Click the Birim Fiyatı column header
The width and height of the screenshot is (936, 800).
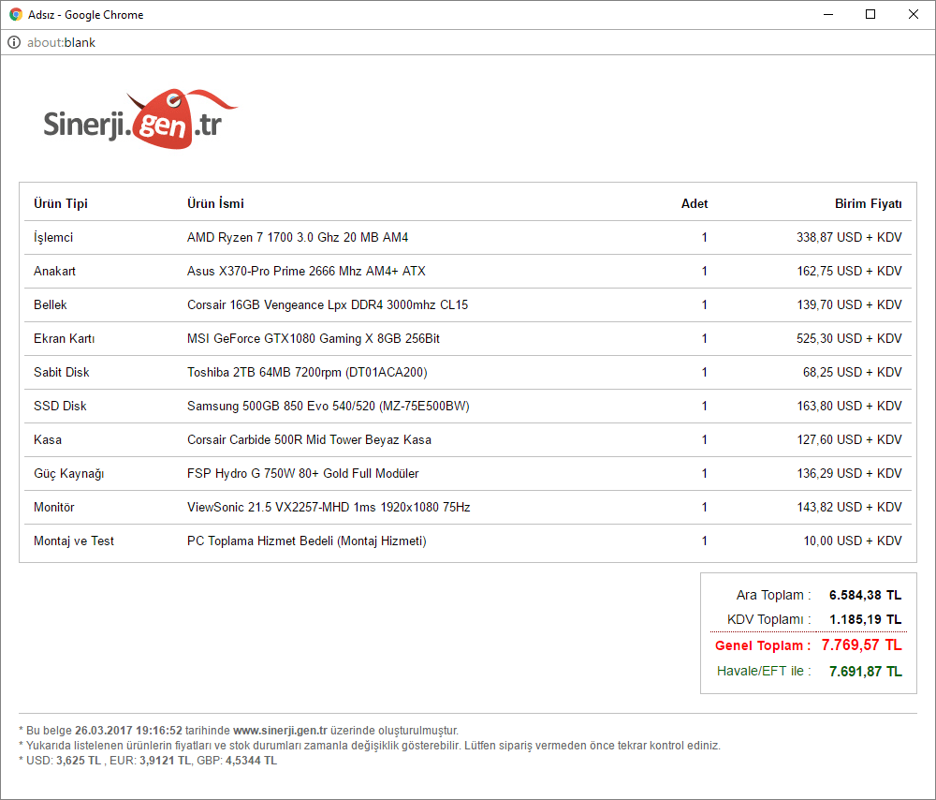(868, 203)
